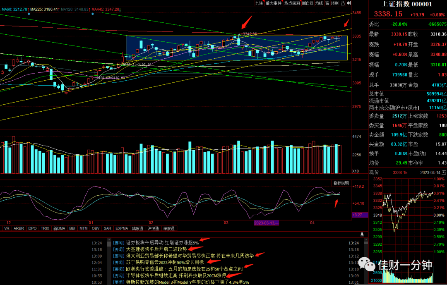Select the OBV indicator tab
447x285 pixels.
[x=96, y=228]
